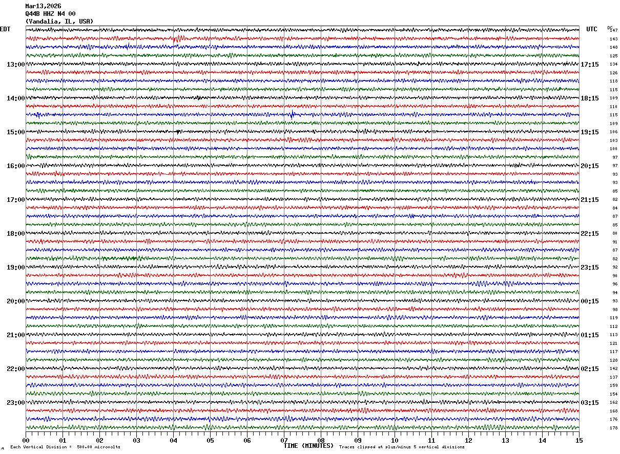Click the DC offset value "106"
This screenshot has width=620, height=454.
[x=614, y=132]
